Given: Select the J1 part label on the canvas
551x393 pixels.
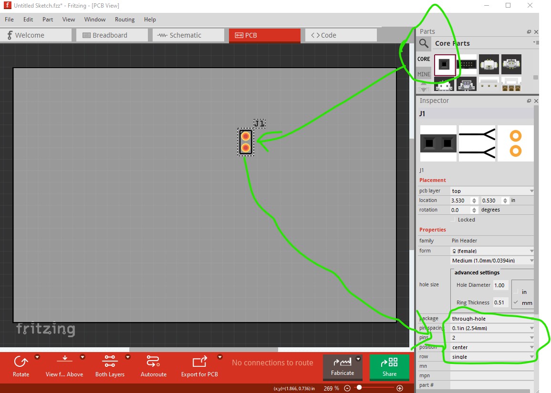Looking at the screenshot, I should click(x=260, y=123).
